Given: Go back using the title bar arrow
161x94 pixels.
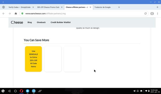Looking at the screenshot, I should pyautogui.click(x=3, y=2).
